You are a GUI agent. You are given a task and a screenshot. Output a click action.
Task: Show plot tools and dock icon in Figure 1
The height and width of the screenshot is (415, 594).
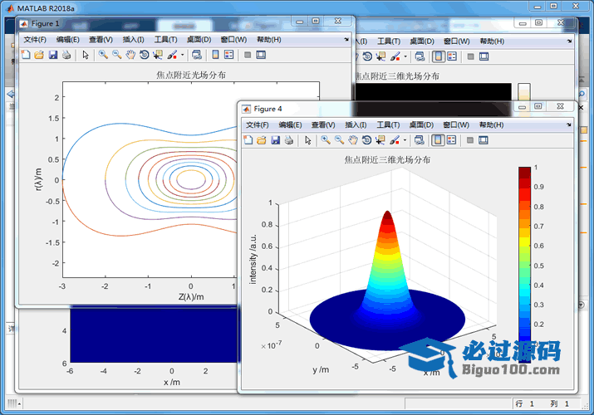pos(261,55)
